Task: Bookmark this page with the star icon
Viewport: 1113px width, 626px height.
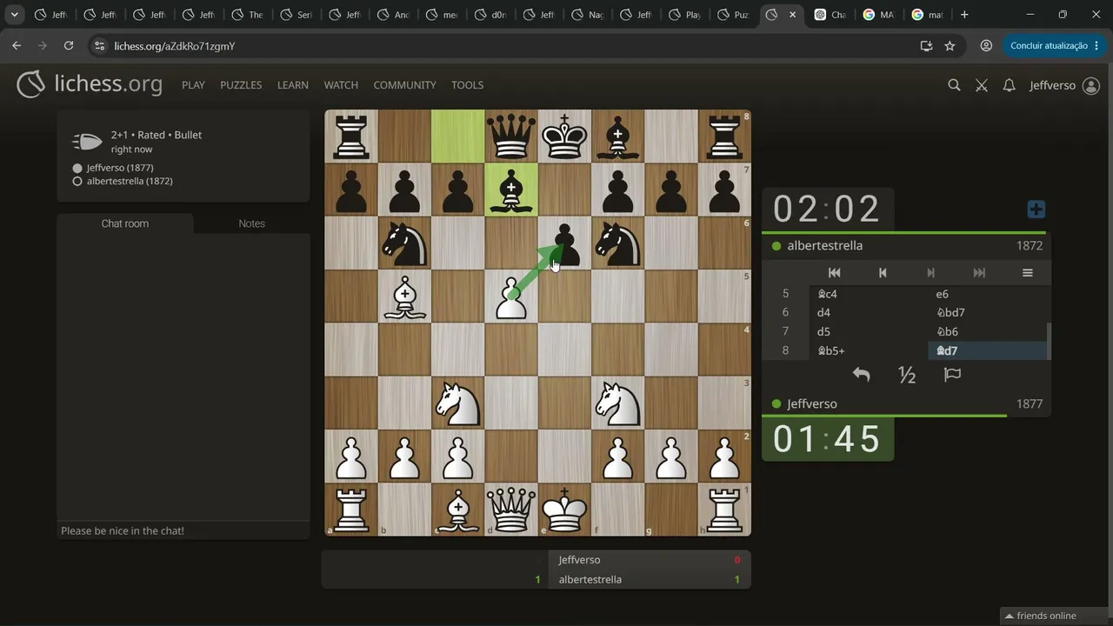Action: pos(950,46)
